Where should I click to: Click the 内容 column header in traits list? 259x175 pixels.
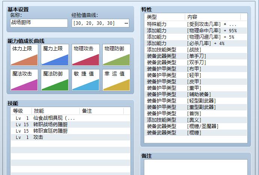coord(213,17)
